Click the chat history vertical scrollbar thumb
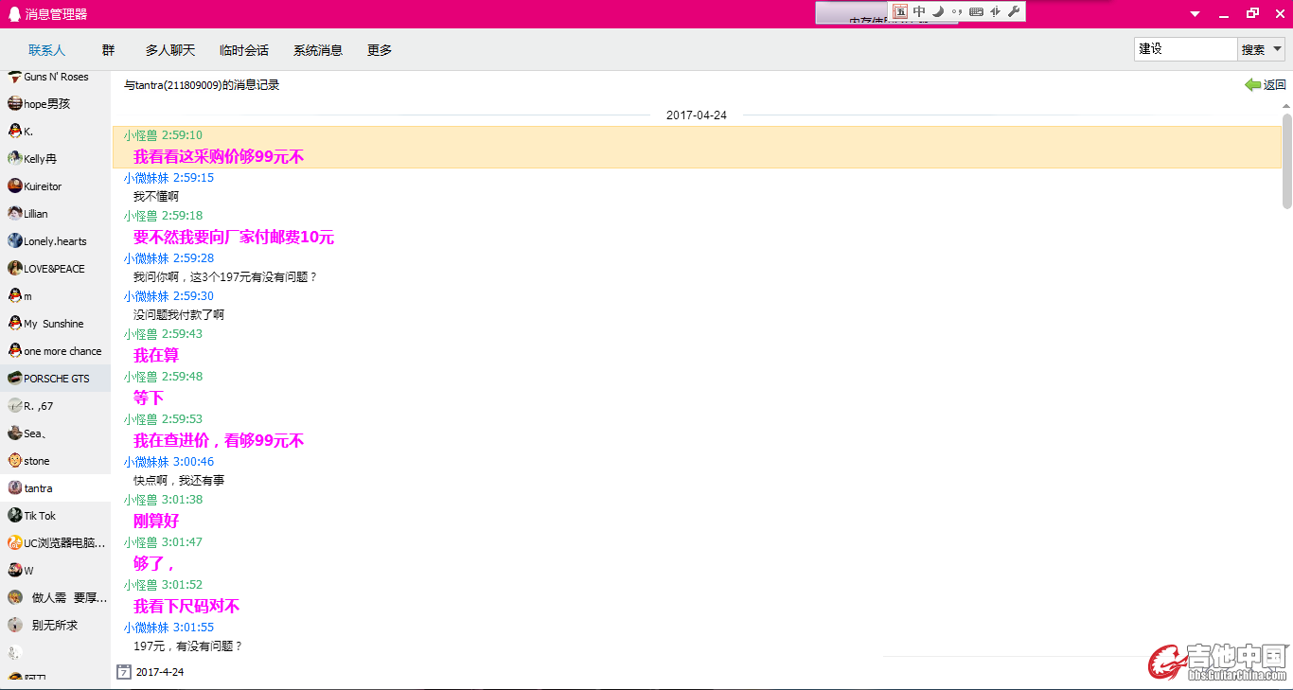 tap(1286, 161)
